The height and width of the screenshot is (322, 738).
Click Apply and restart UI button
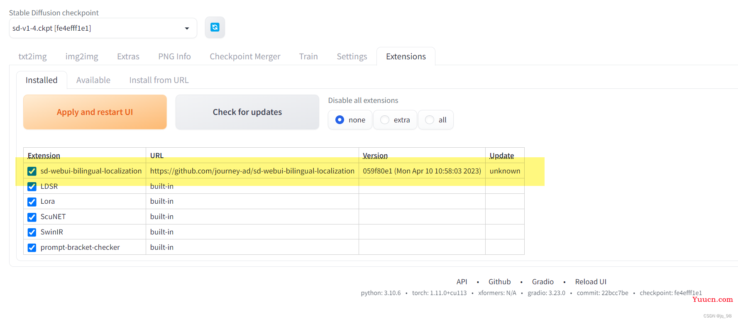point(95,112)
